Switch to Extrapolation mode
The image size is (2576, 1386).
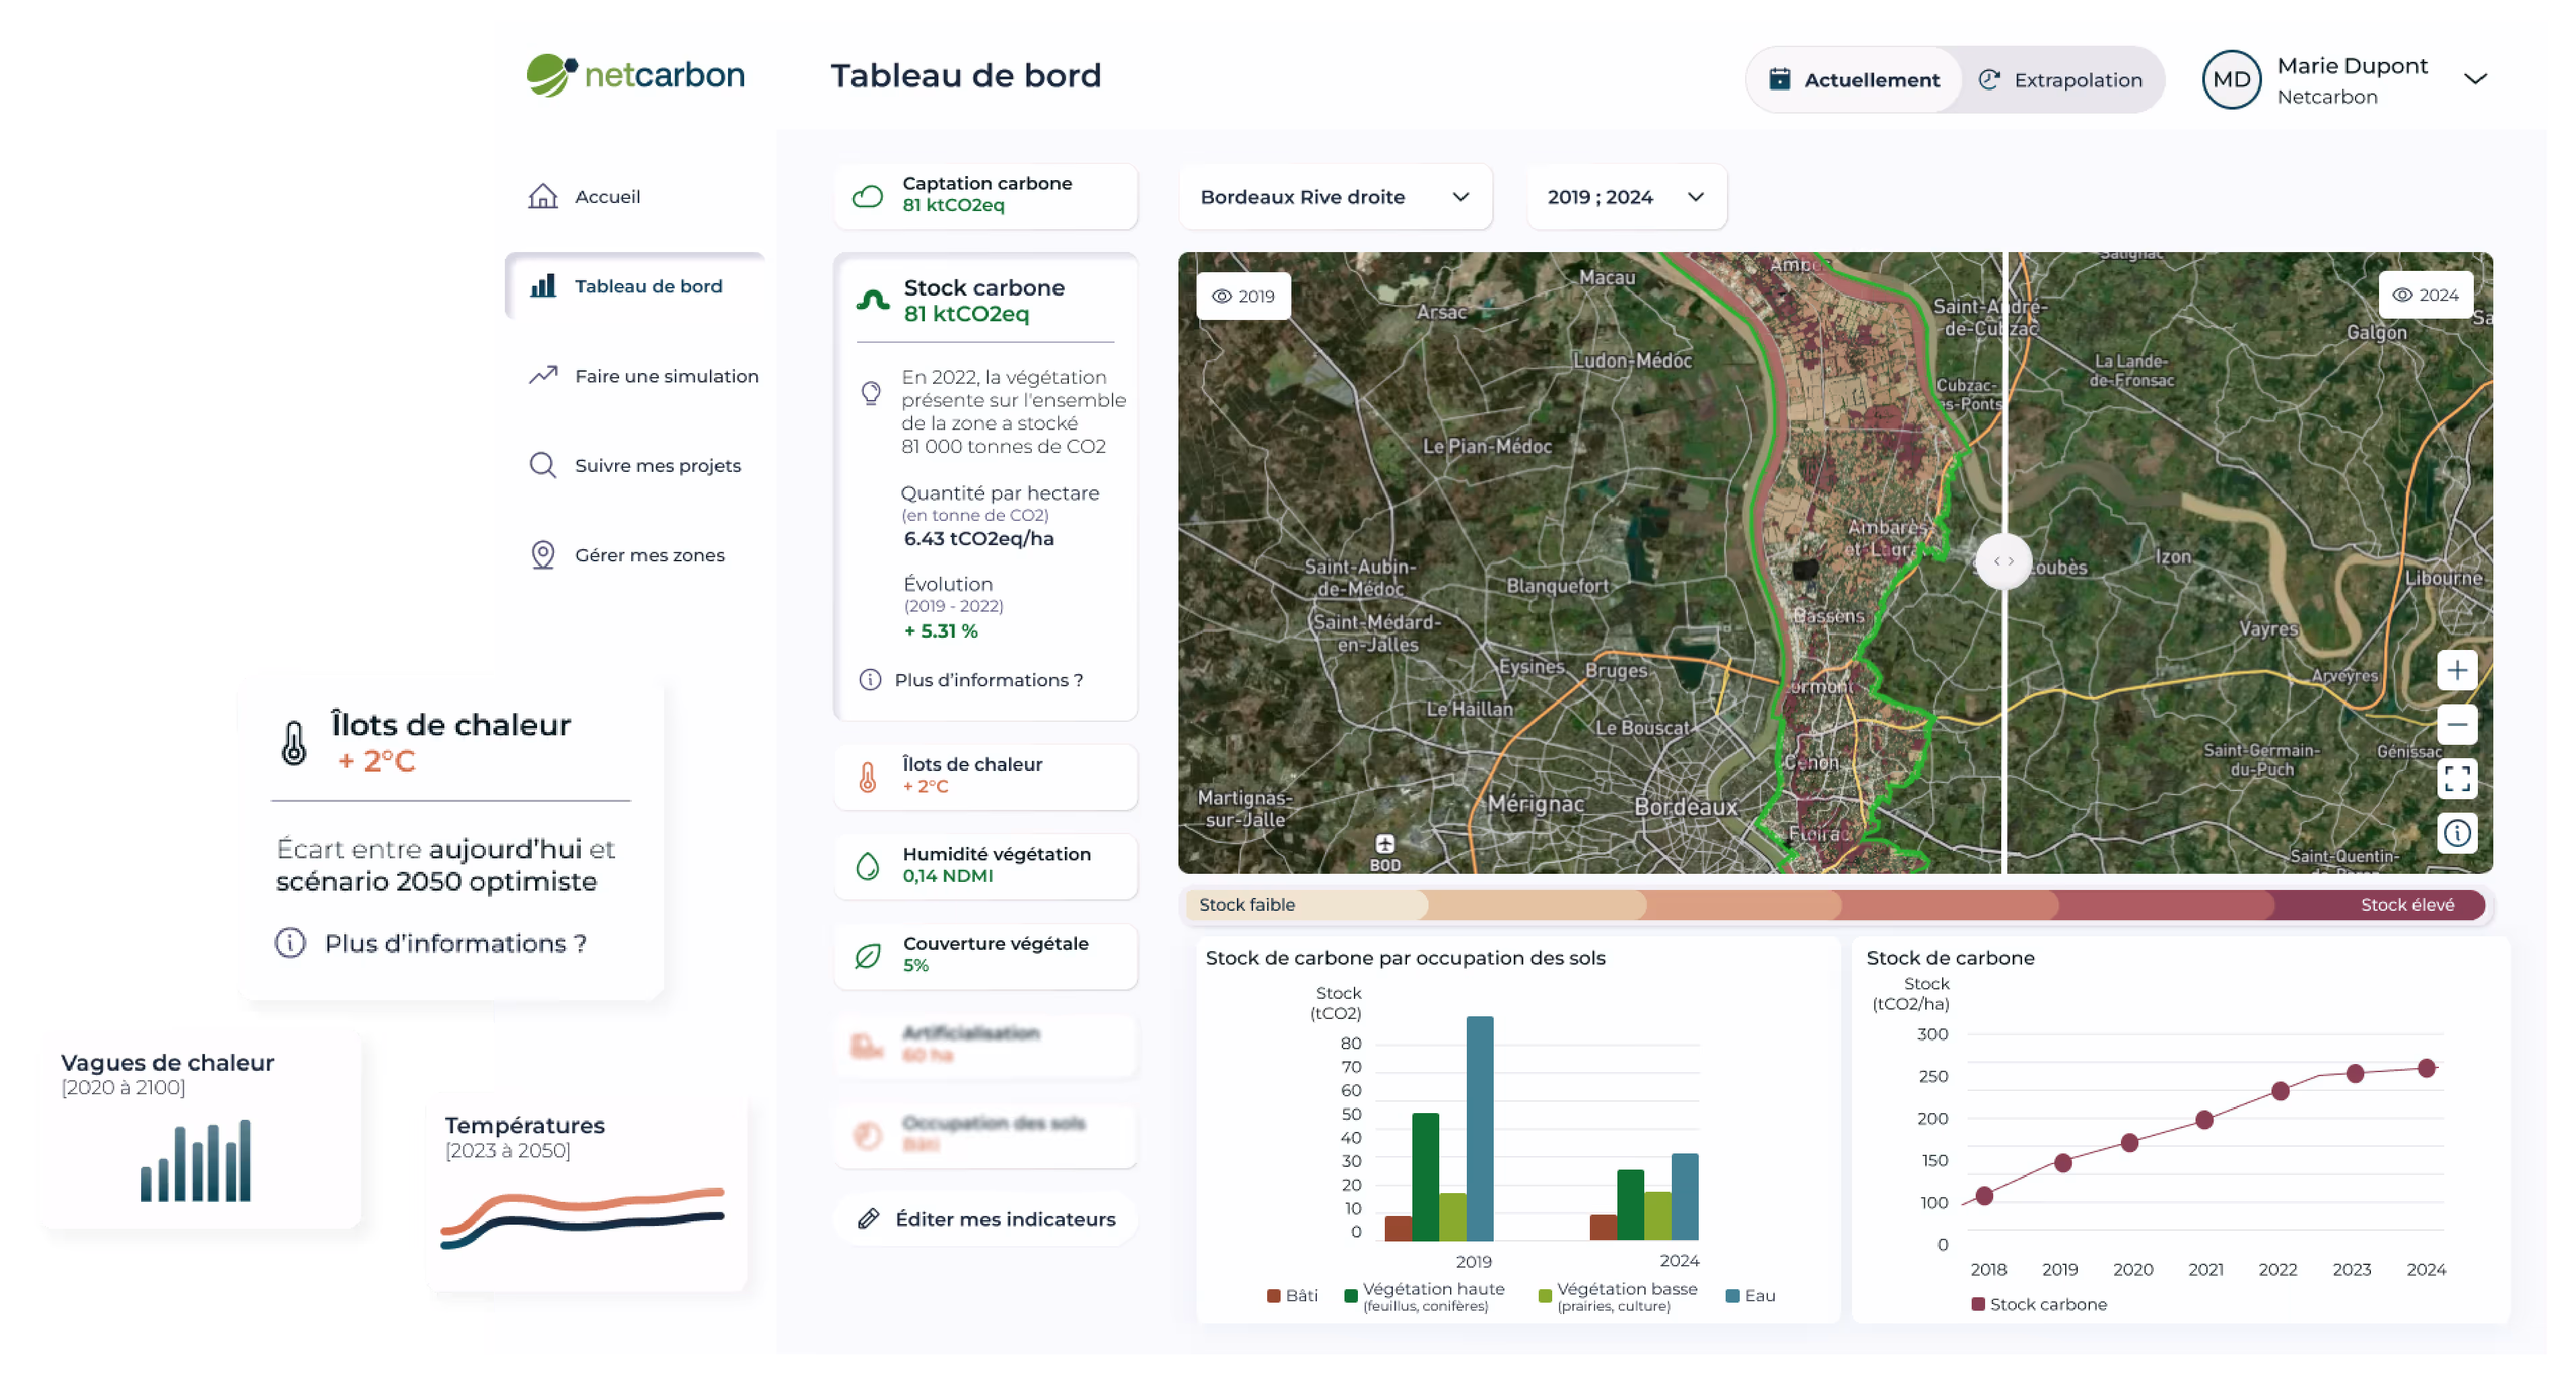[2061, 80]
